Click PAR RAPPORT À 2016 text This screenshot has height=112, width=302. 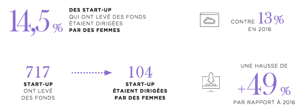tap(264, 102)
